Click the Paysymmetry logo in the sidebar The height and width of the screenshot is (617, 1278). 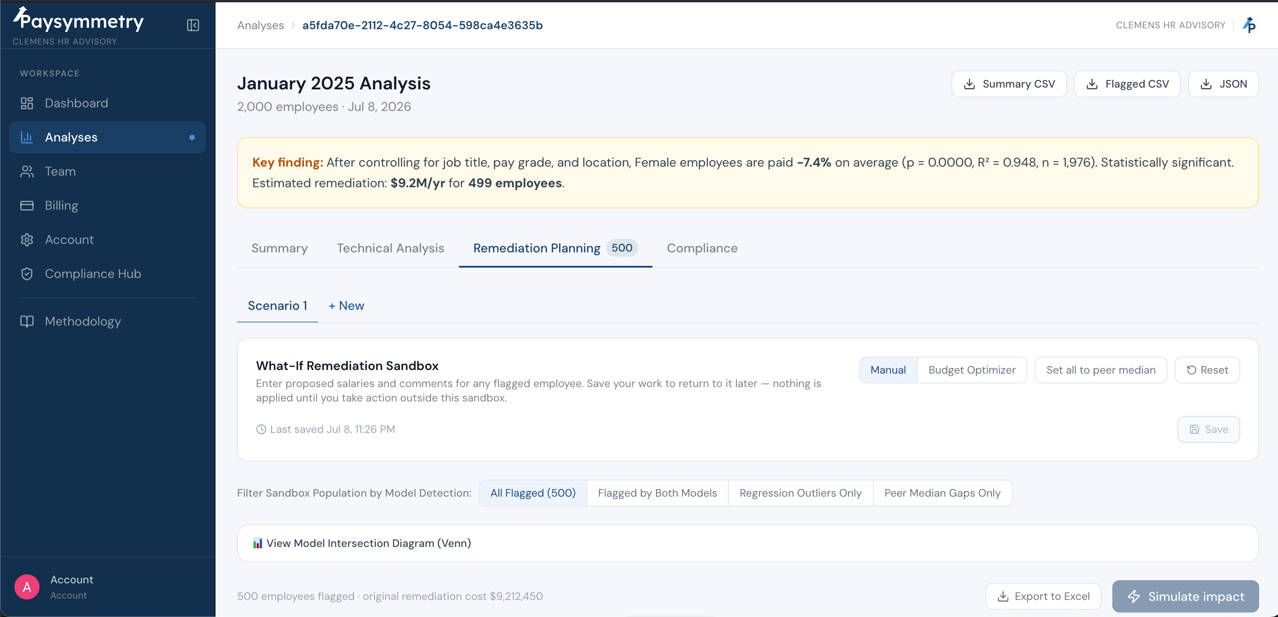coord(79,20)
